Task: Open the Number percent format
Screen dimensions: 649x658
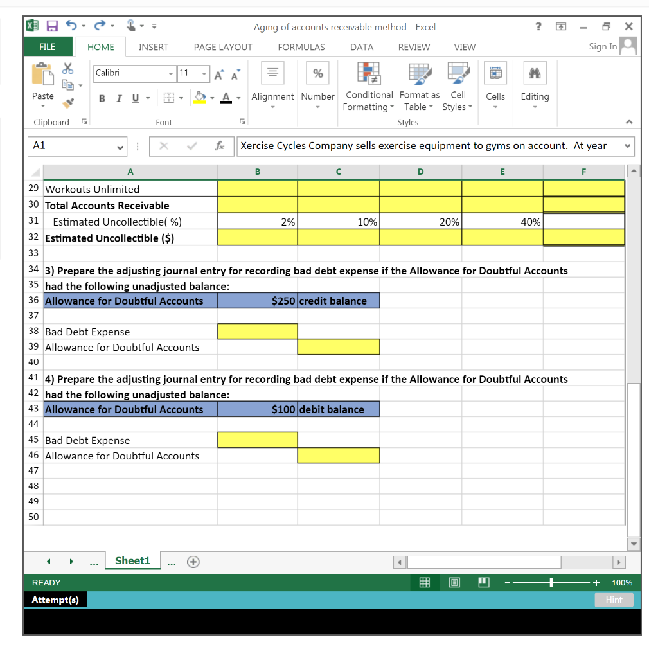Action: 317,73
